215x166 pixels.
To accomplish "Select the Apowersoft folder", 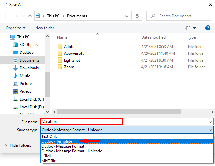I will 74,53.
